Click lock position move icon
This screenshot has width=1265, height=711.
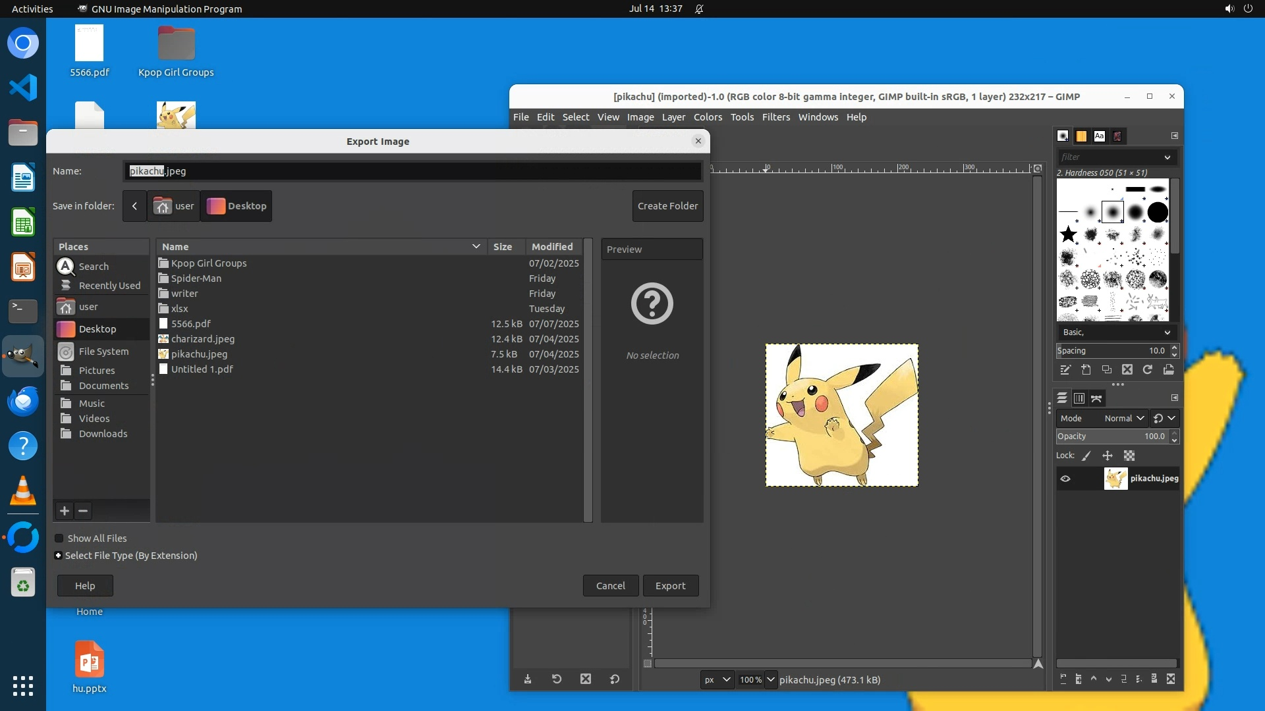pyautogui.click(x=1108, y=456)
